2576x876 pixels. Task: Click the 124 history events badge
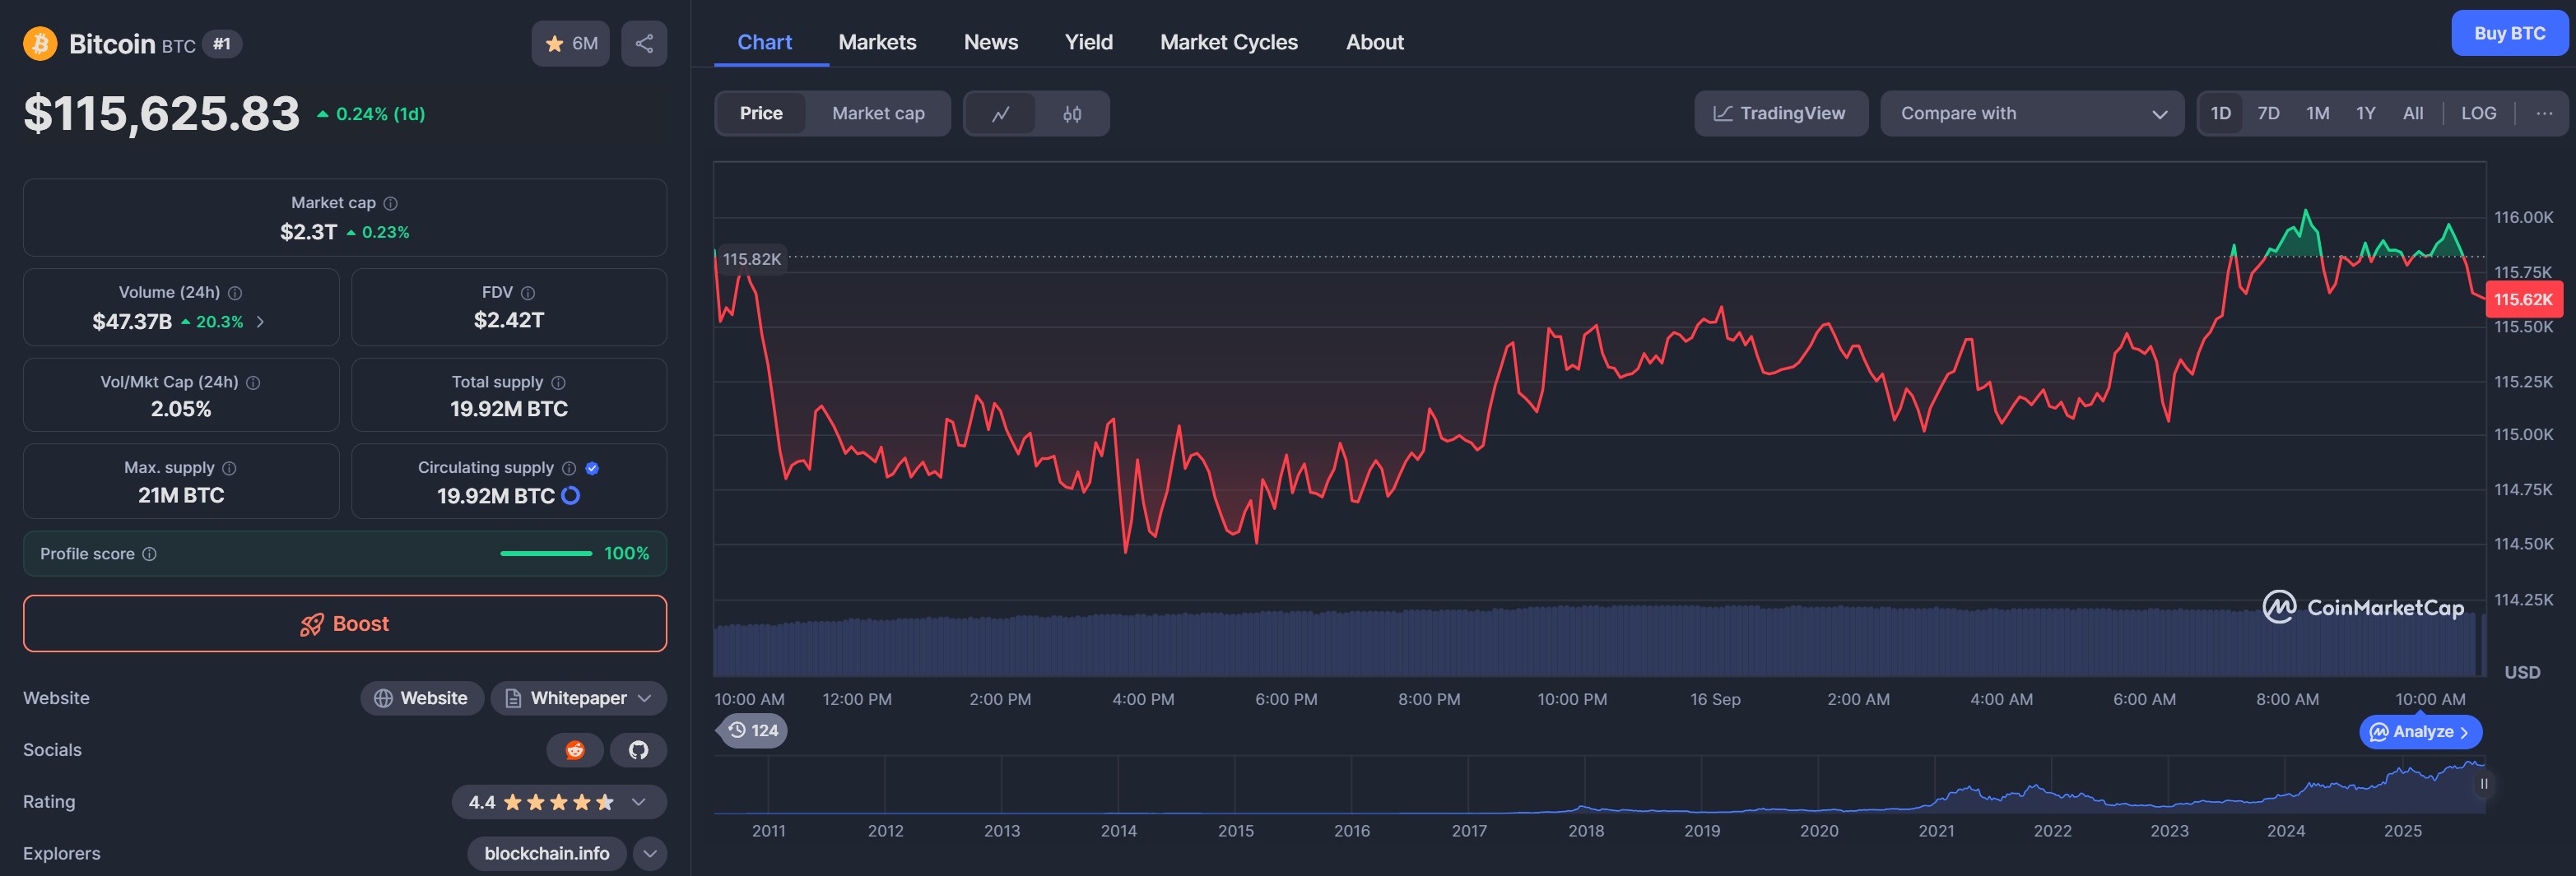point(753,730)
